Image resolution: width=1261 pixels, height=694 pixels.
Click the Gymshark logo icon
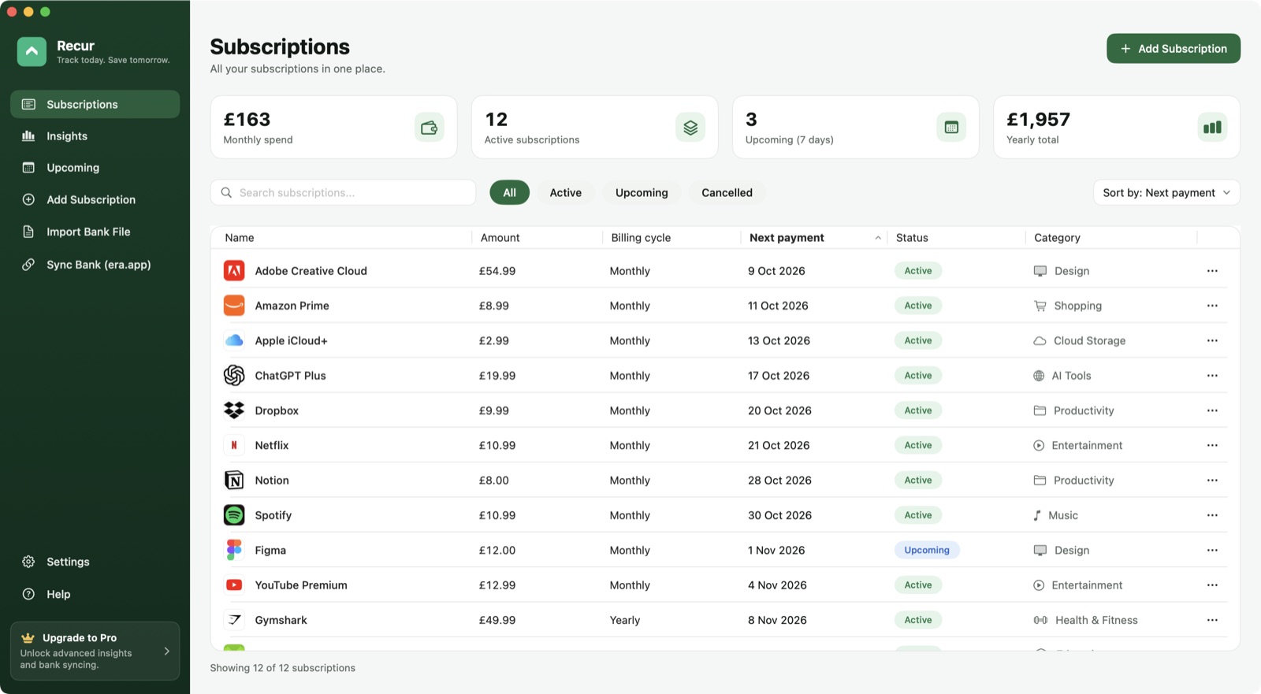[234, 620]
